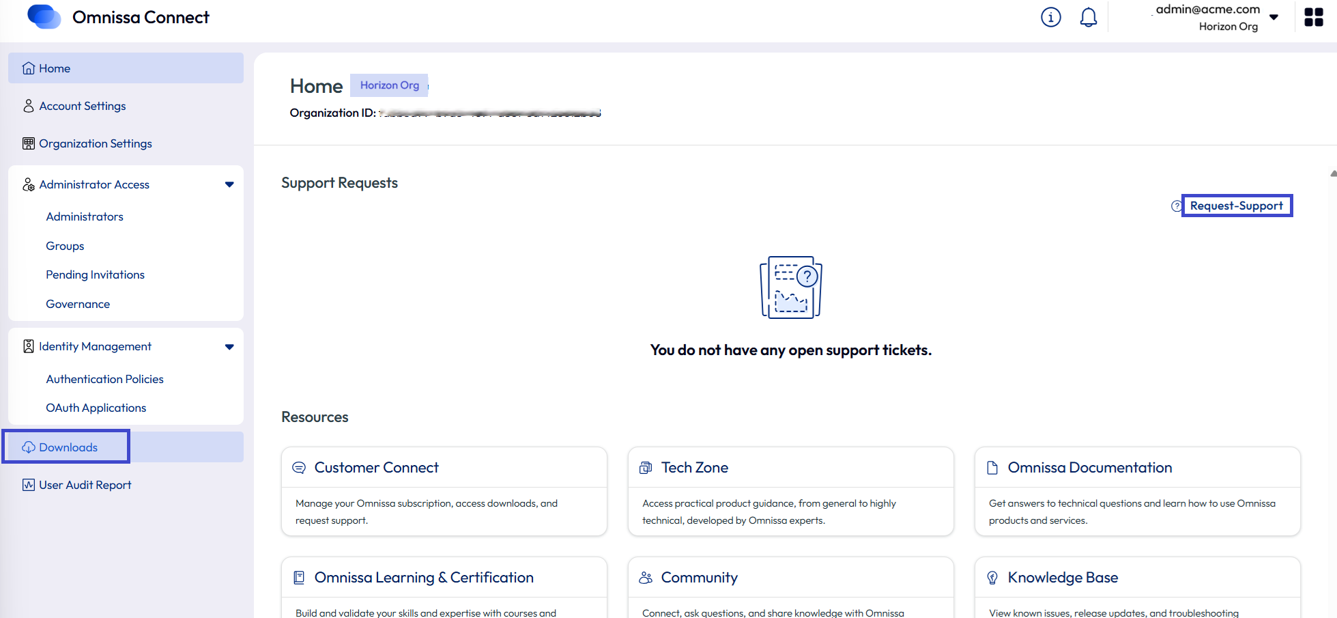
Task: Expand the admin@acme.com account dropdown
Action: click(1274, 17)
